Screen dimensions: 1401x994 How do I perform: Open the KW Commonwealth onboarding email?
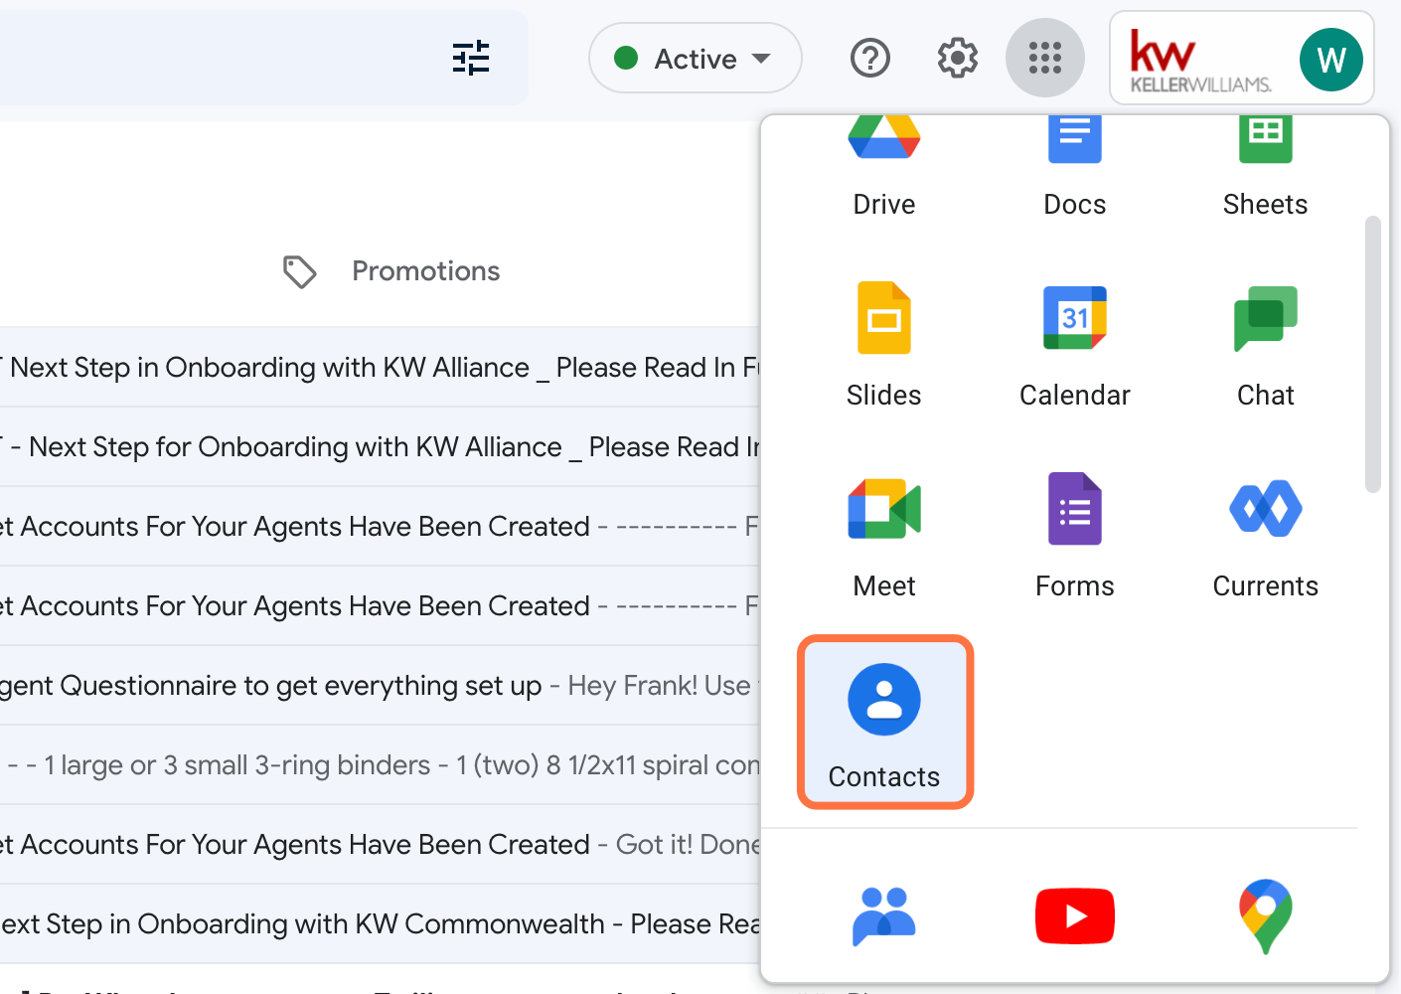tap(380, 923)
